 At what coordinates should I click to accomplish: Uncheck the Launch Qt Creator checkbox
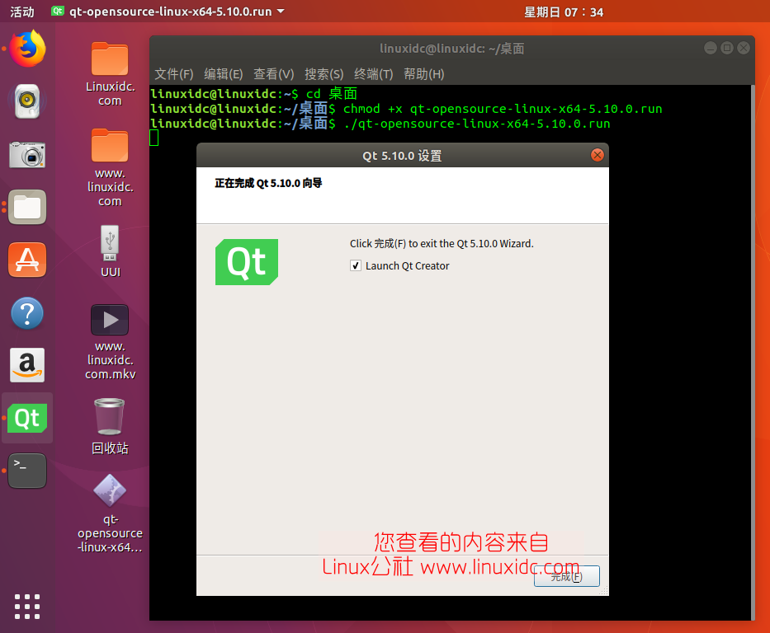[x=356, y=265]
